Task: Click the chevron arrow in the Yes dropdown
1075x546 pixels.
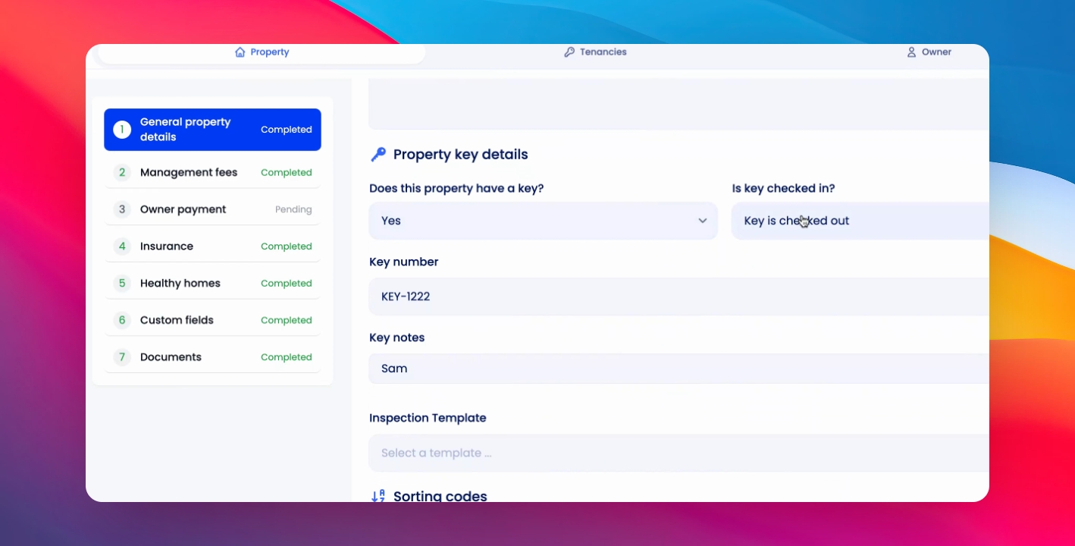Action: [x=702, y=221]
